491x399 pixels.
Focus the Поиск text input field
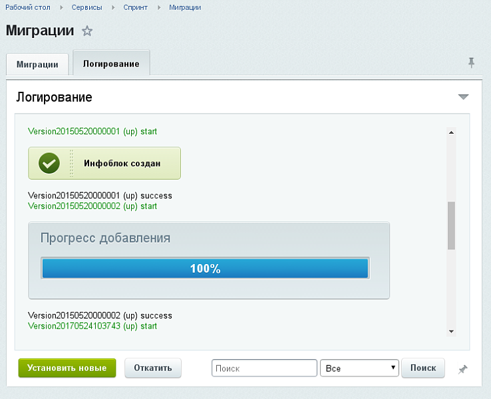[264, 368]
